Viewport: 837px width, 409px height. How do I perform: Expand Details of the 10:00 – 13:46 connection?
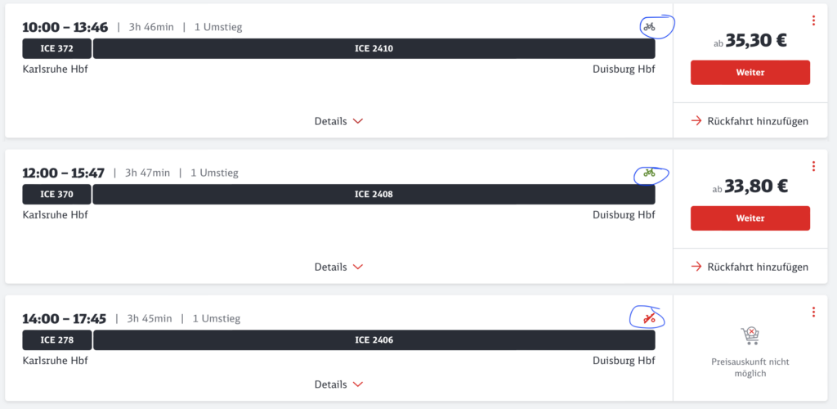(339, 121)
